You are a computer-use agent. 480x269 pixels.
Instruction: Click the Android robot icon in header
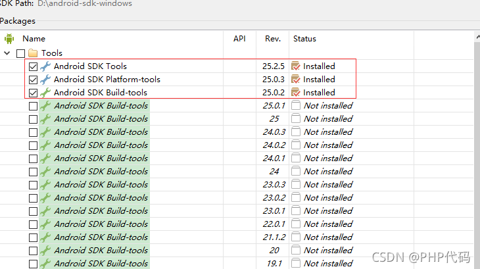[x=9, y=39]
